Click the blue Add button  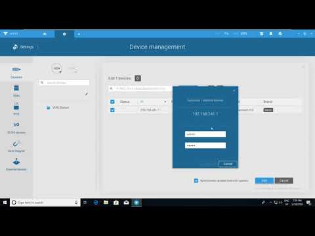pyautogui.click(x=264, y=180)
